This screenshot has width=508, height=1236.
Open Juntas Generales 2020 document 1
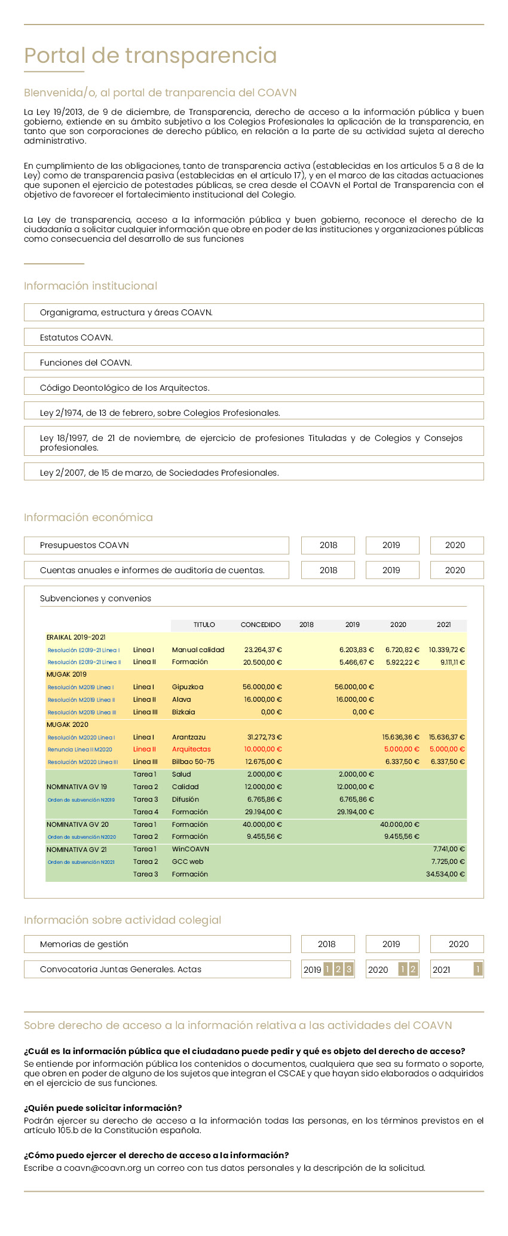[403, 969]
